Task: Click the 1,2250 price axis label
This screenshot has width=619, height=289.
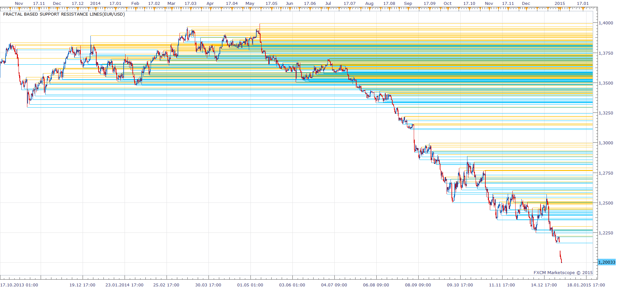Action: coord(606,233)
